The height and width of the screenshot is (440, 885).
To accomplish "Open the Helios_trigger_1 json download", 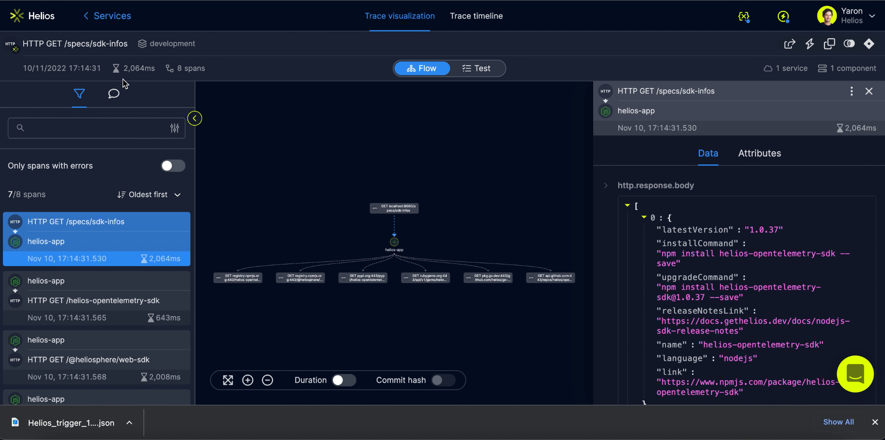I will tap(71, 423).
